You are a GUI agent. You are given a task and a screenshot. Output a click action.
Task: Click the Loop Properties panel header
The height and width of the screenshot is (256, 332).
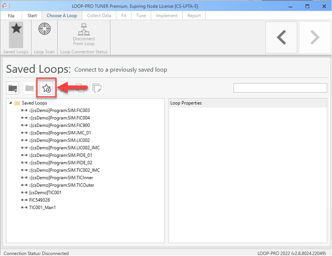(248, 103)
